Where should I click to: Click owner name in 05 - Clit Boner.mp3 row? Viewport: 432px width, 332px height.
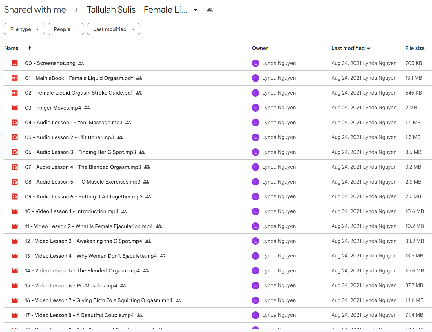279,137
